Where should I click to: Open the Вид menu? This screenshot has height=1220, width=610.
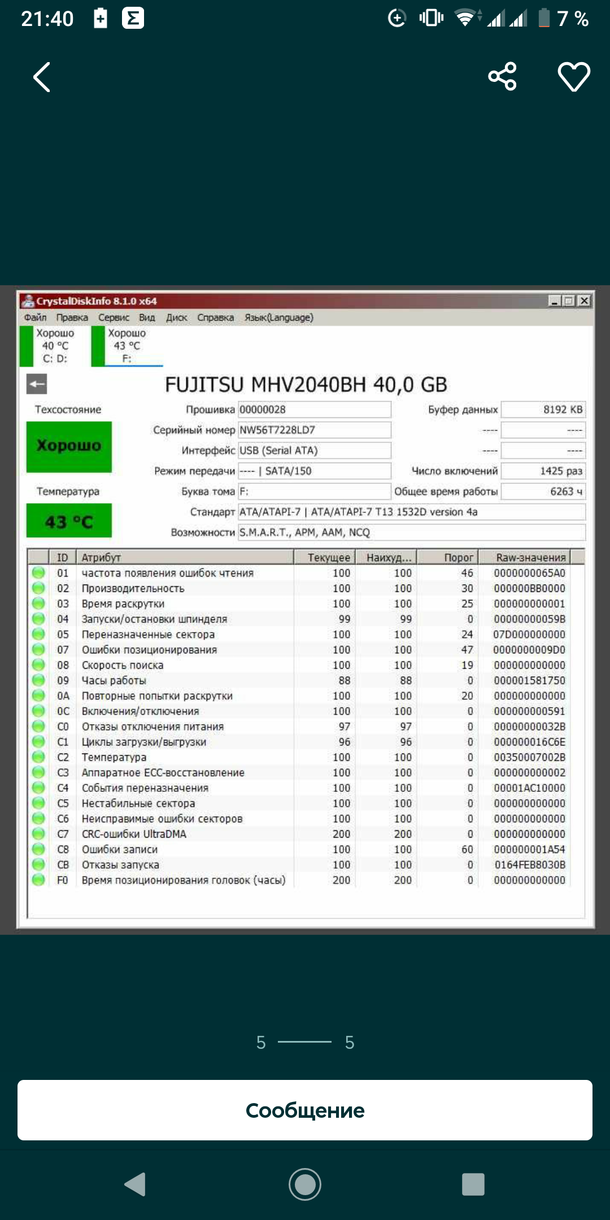pyautogui.click(x=147, y=317)
